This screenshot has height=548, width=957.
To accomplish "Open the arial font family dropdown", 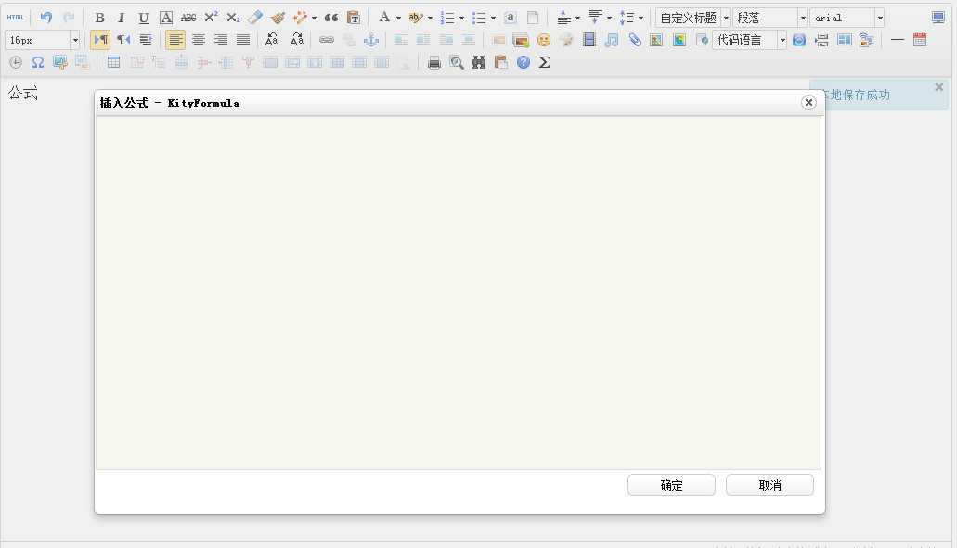I will tap(847, 18).
